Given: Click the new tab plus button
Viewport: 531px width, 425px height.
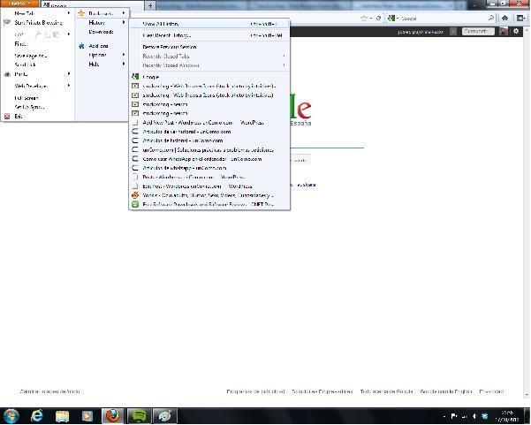Looking at the screenshot, I should click(150, 5).
